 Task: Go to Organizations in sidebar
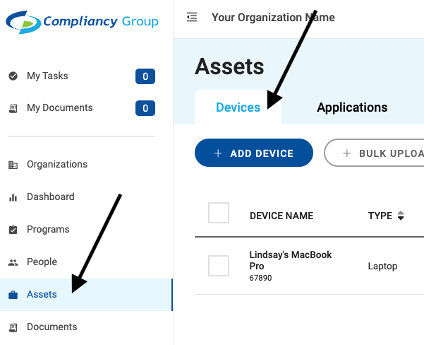pos(57,164)
